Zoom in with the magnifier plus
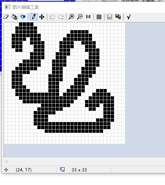This screenshot has width=165, height=185. tap(71, 17)
